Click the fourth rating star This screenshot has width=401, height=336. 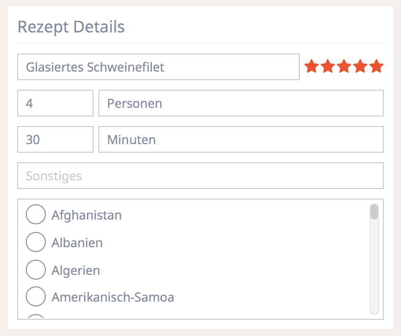pos(360,66)
